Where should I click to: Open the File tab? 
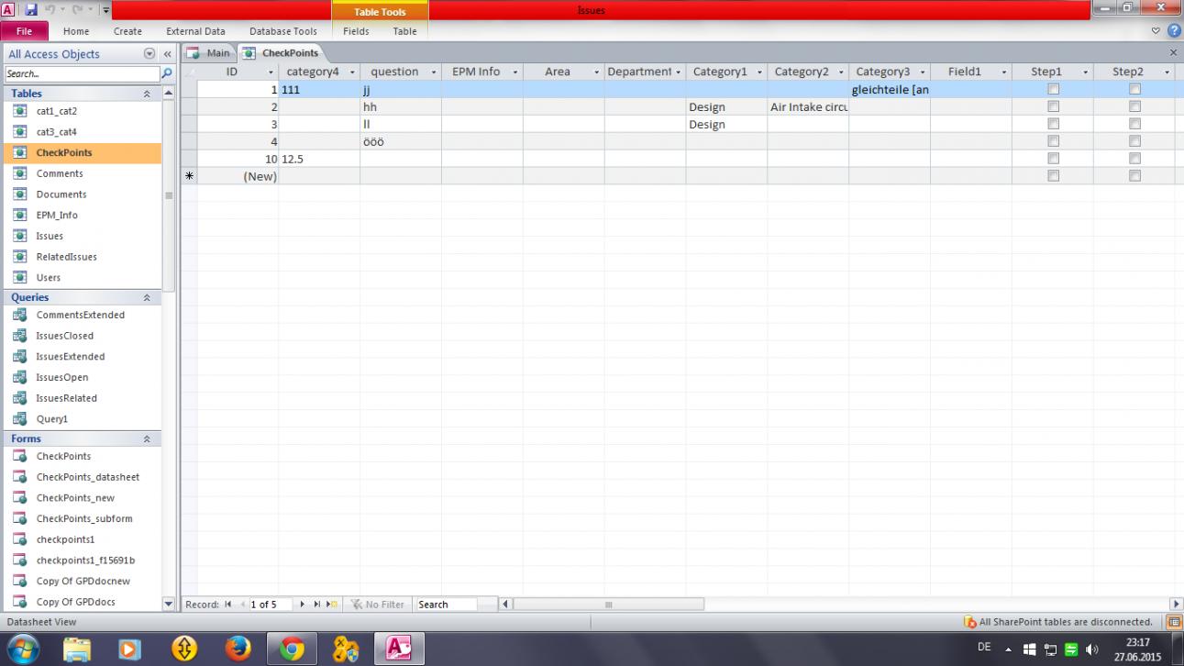pos(24,31)
